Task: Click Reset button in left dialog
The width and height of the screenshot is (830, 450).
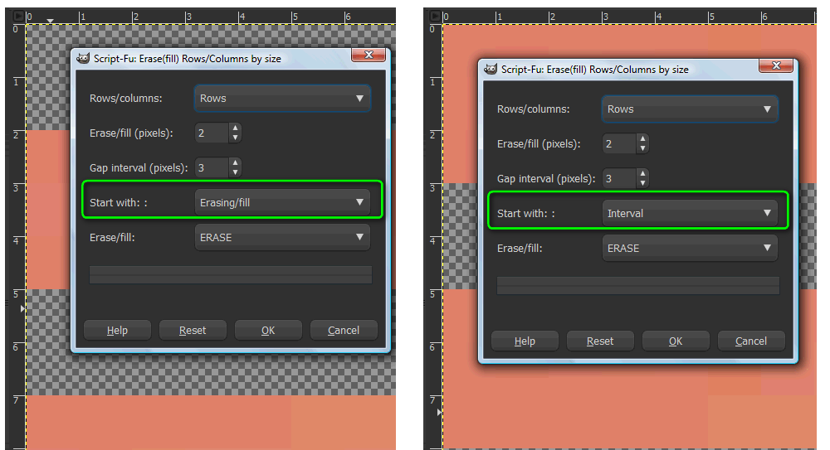Action: pos(193,331)
